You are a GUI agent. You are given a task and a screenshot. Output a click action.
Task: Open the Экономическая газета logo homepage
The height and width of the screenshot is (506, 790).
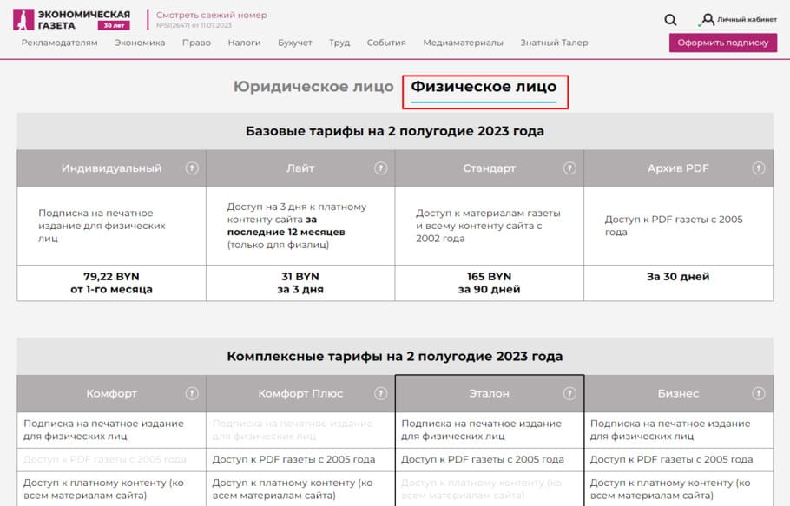coord(71,20)
